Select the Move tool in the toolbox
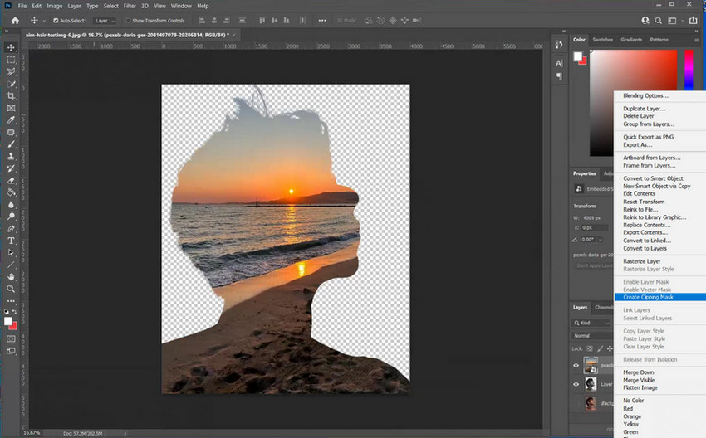This screenshot has width=706, height=438. pos(11,47)
